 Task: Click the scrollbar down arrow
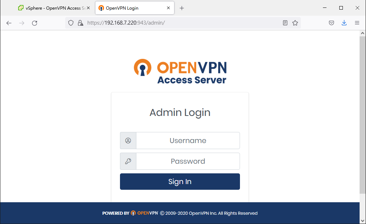pos(362,220)
